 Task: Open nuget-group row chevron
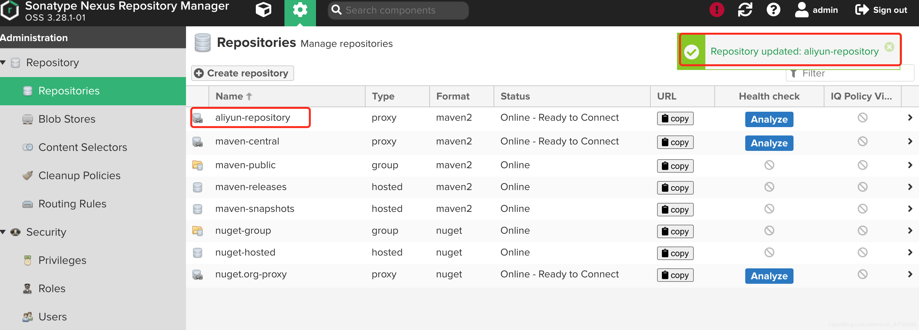tap(909, 231)
